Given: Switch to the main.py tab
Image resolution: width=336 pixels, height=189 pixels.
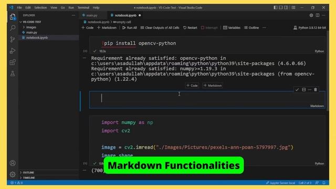Looking at the screenshot, I should point(92,15).
